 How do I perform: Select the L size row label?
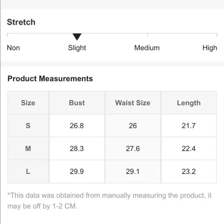[x=28, y=171]
